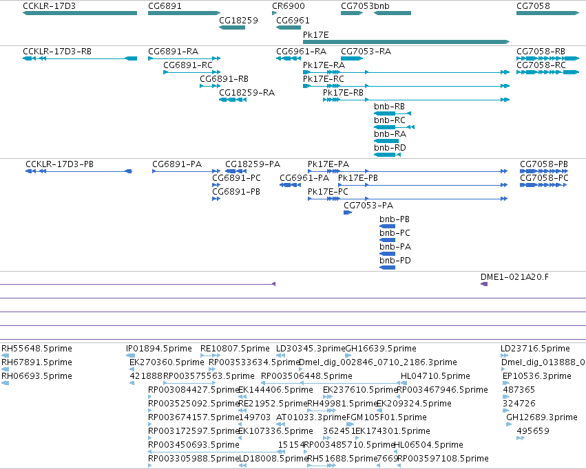Select the bnb-RA transcript label
The image size is (586, 469).
tap(390, 134)
